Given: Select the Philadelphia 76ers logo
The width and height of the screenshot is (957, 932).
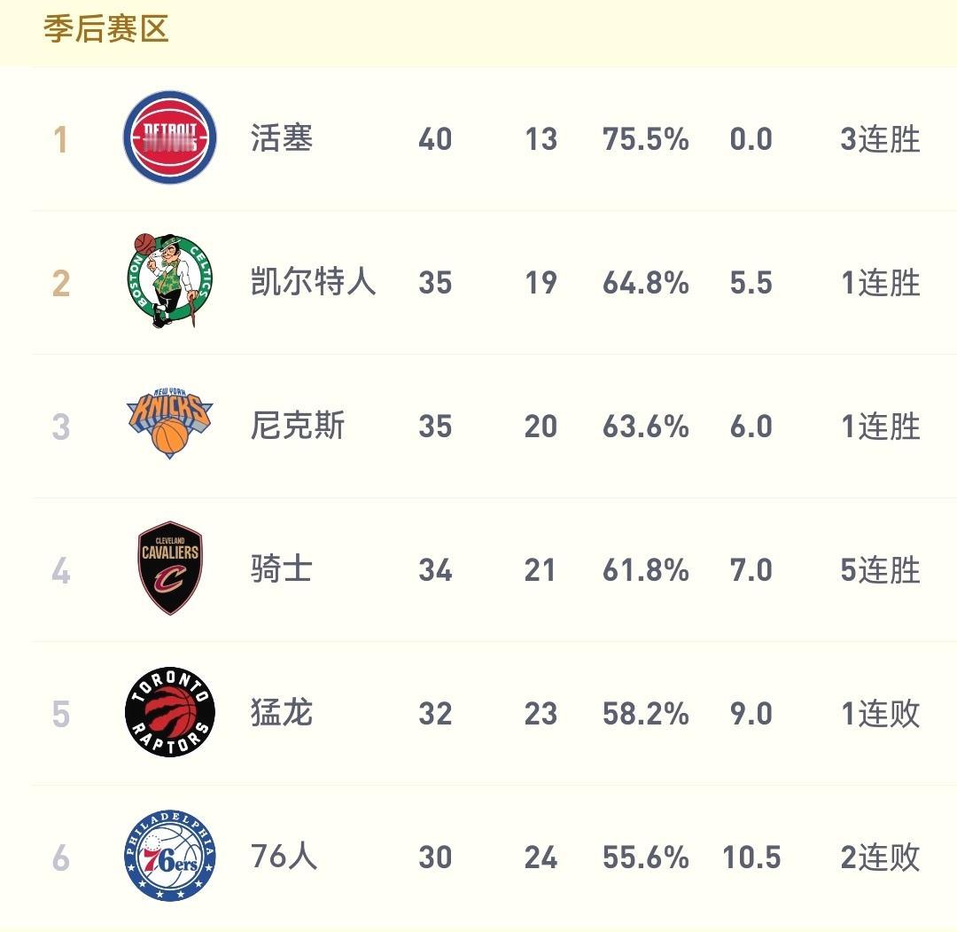Looking at the screenshot, I should pyautogui.click(x=168, y=857).
